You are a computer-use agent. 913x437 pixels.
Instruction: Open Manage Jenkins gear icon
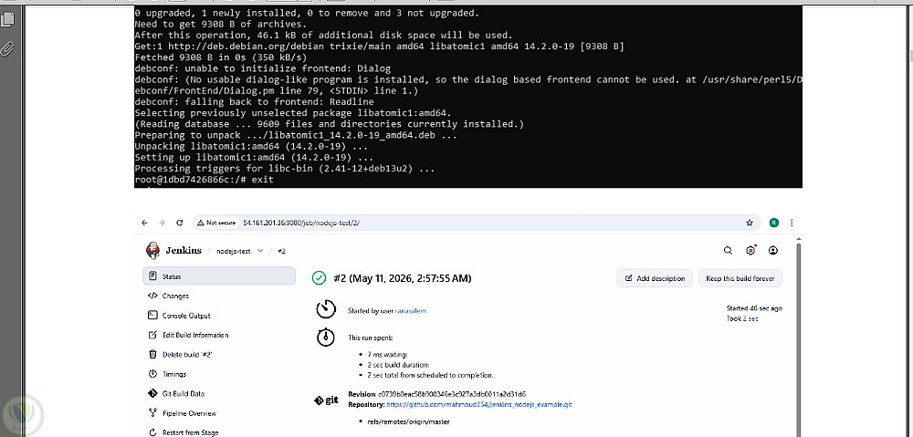click(750, 251)
